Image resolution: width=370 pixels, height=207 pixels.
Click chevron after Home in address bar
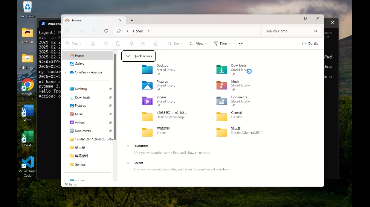pos(149,31)
